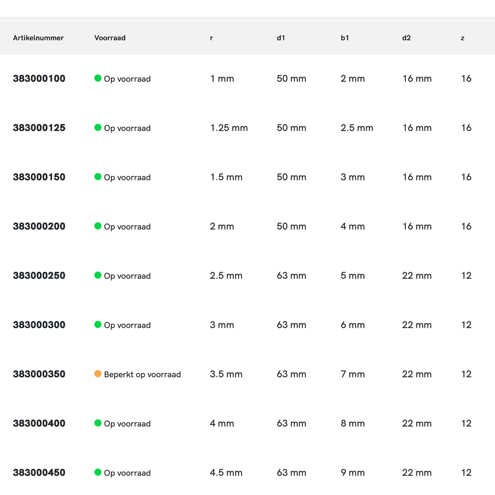Select article 383000150 link
495x495 pixels.
[39, 177]
